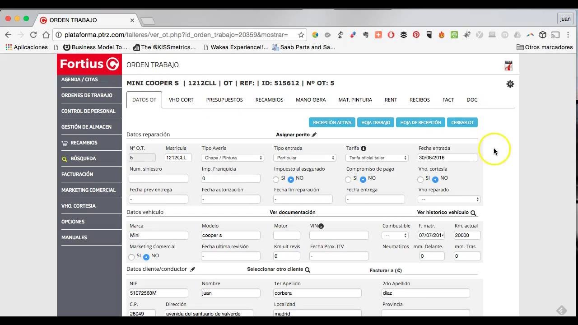Open the Chrome three-dot menu
This screenshot has height=325, width=578.
pyautogui.click(x=568, y=35)
